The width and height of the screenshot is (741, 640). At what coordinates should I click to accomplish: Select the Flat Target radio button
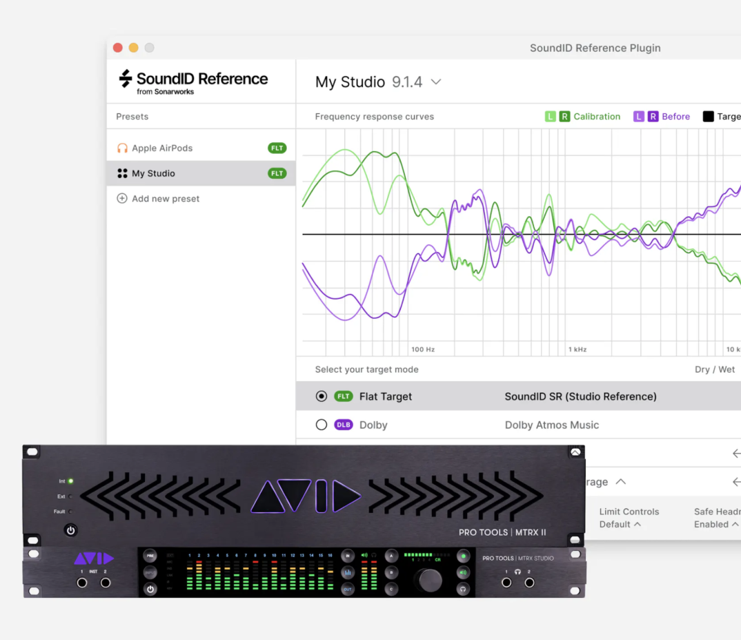tap(322, 396)
